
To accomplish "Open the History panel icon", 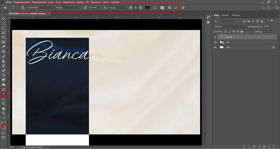I will tap(208, 17).
